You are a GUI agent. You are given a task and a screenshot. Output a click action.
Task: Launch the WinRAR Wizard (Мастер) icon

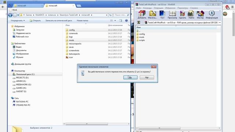200,15
